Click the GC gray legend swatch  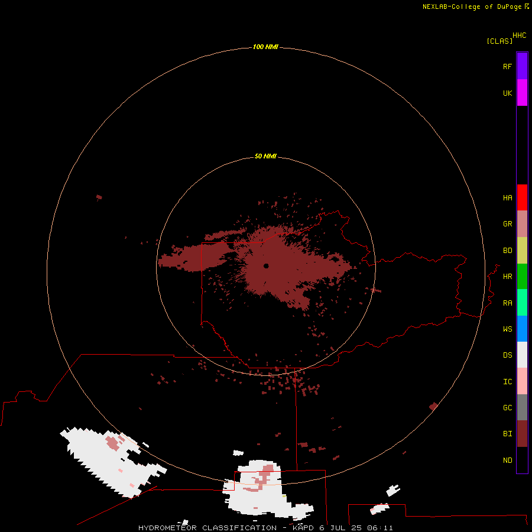pos(522,407)
